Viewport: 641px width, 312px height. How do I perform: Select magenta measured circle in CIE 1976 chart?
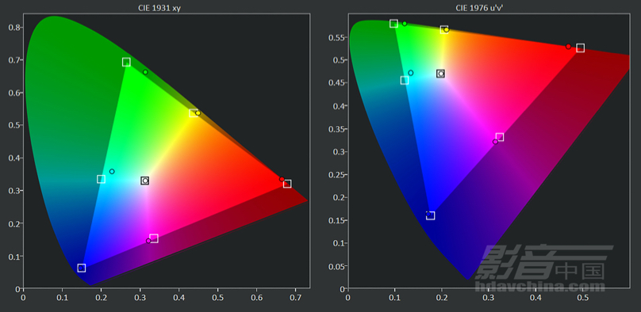[496, 142]
